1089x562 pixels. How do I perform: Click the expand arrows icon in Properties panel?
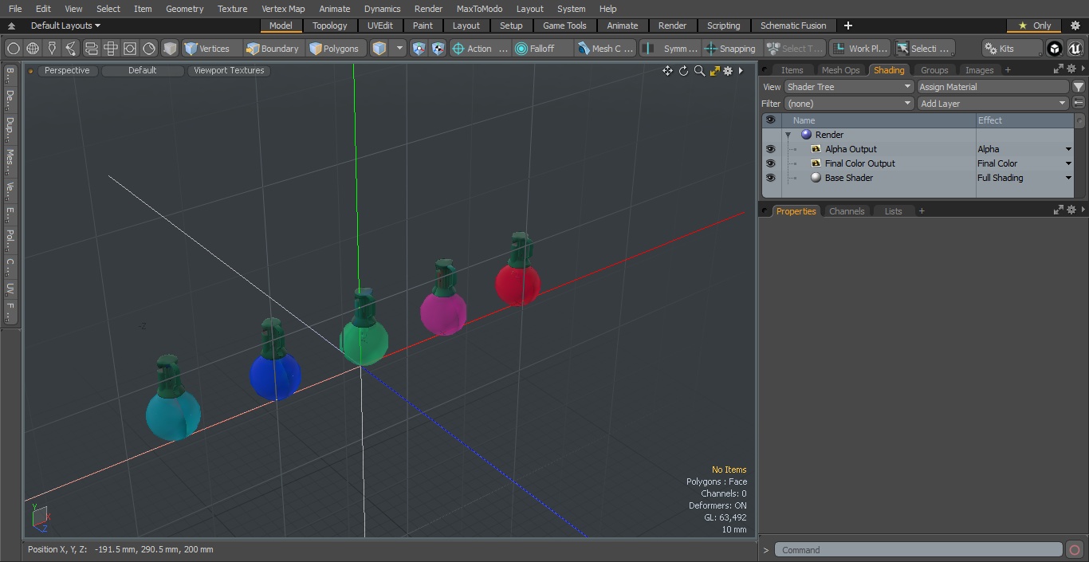1059,210
